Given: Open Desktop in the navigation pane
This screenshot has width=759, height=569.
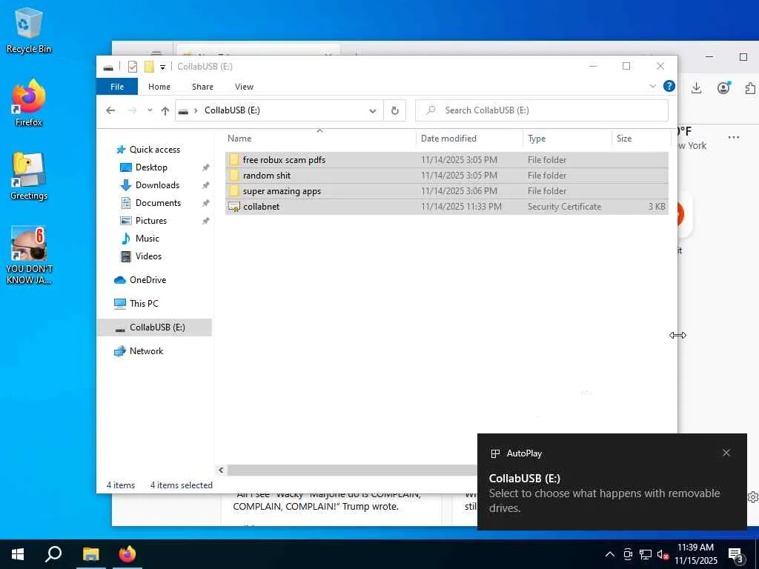Looking at the screenshot, I should 151,167.
